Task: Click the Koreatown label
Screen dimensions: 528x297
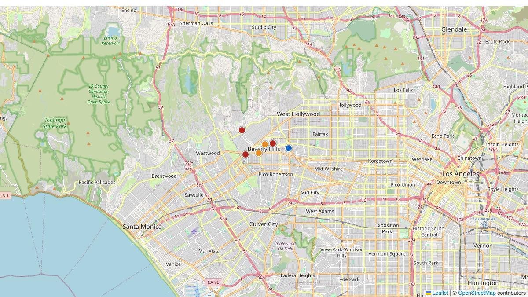Action: pyautogui.click(x=381, y=161)
